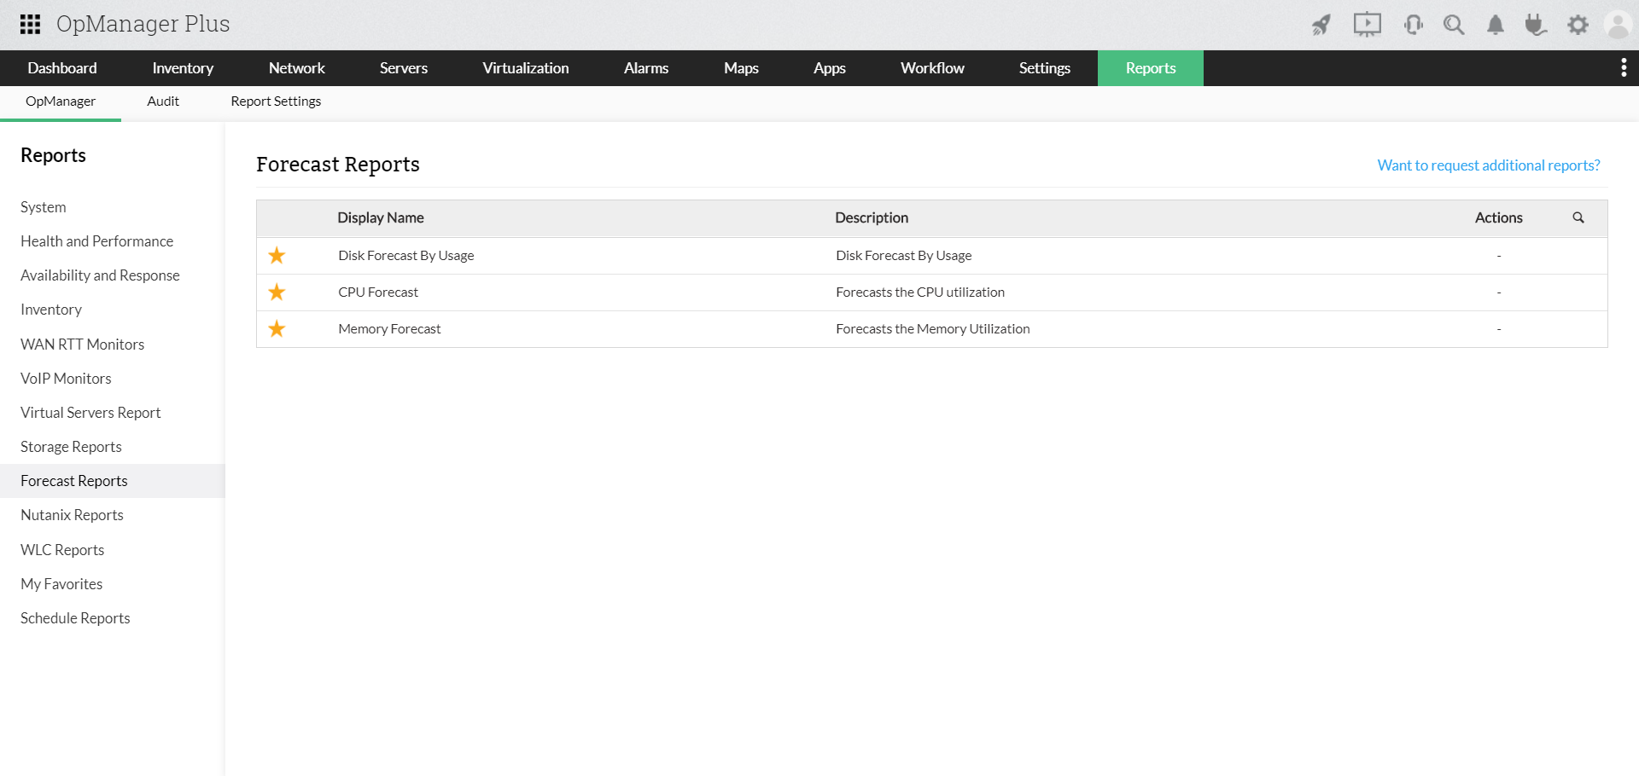This screenshot has width=1639, height=776.
Task: Open the apps grid launcher
Action: coord(29,24)
